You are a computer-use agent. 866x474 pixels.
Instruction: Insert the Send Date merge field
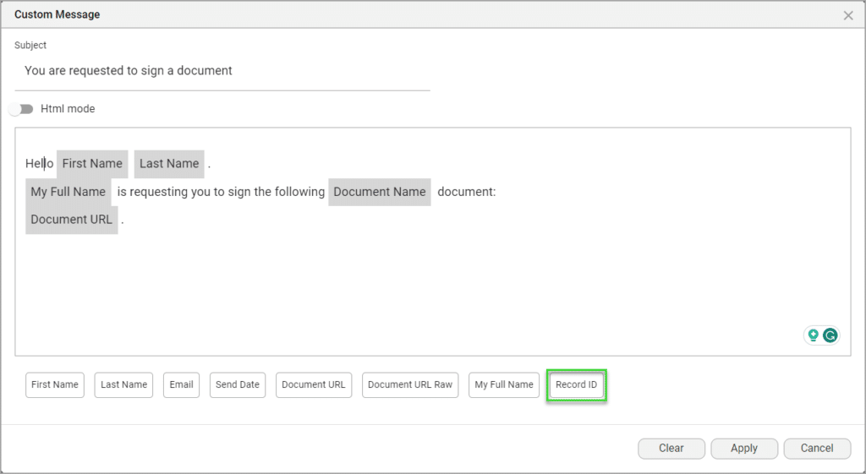[x=238, y=384]
